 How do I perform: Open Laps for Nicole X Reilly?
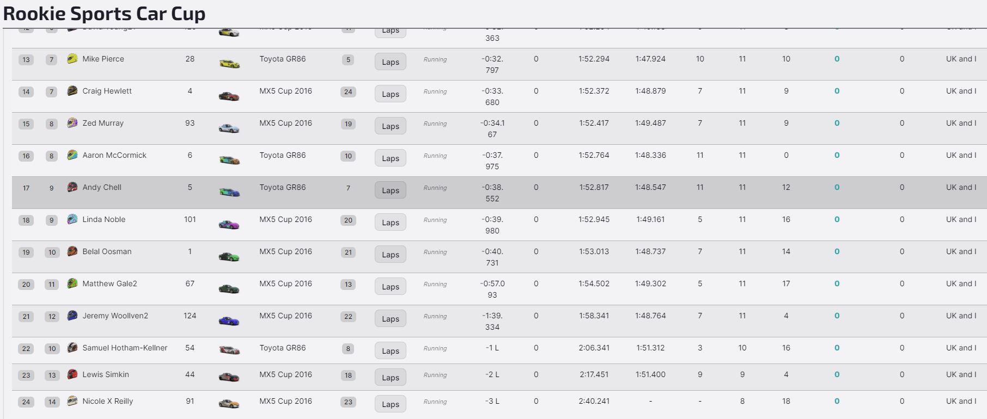391,404
